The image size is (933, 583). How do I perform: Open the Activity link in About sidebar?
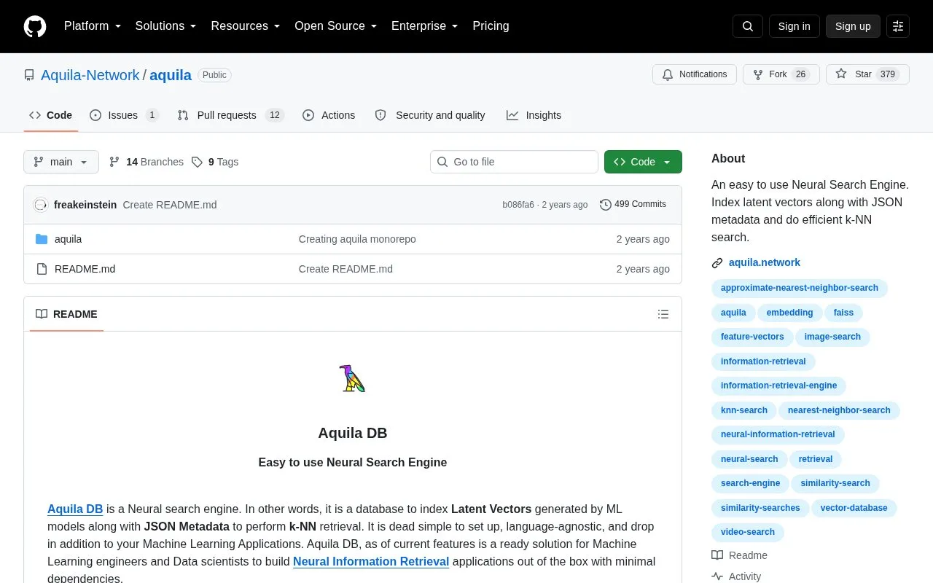click(737, 576)
